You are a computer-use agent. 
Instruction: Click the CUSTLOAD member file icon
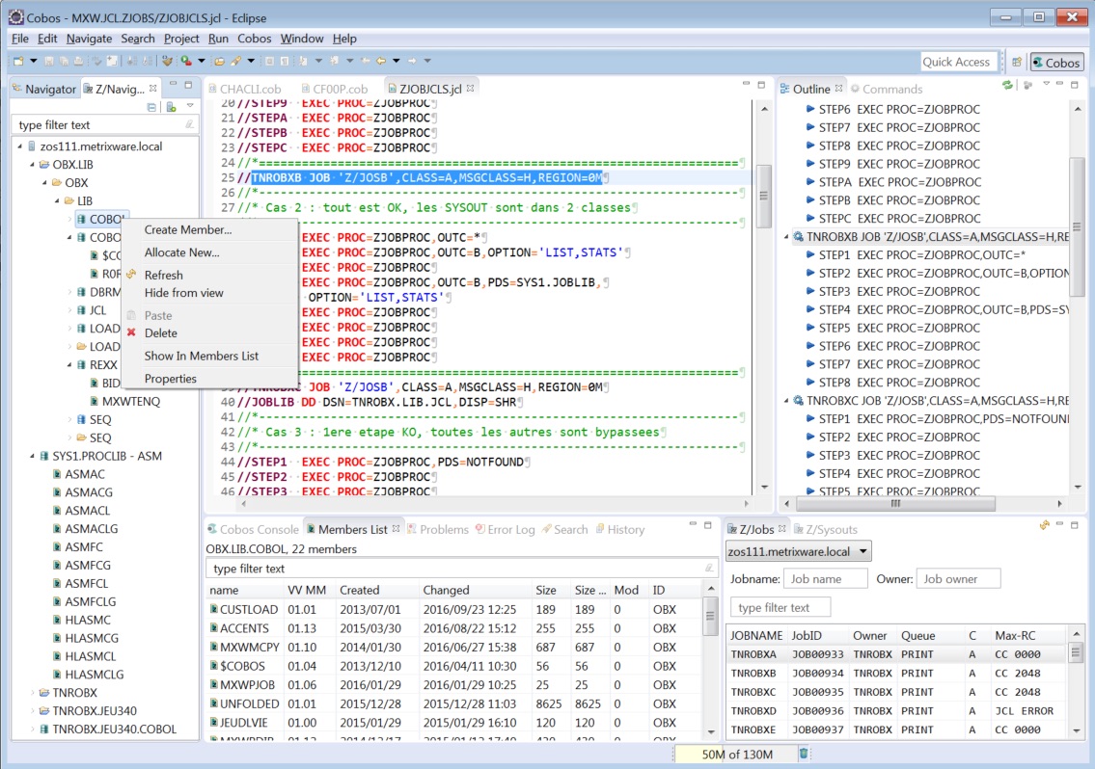click(x=213, y=609)
